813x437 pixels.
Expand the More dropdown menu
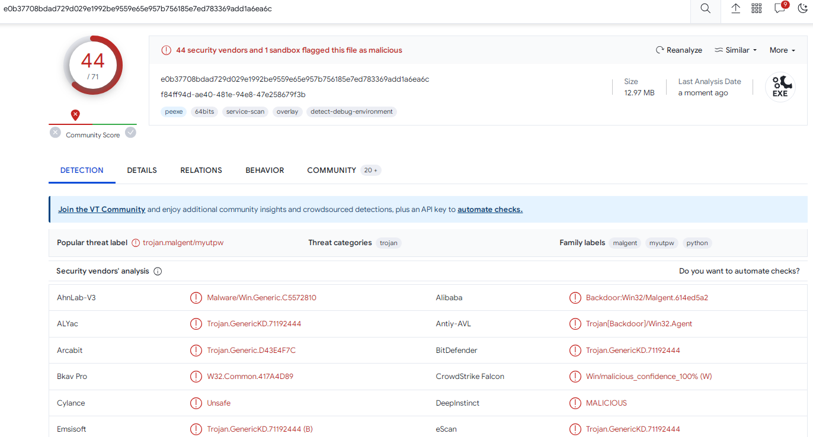pos(783,50)
